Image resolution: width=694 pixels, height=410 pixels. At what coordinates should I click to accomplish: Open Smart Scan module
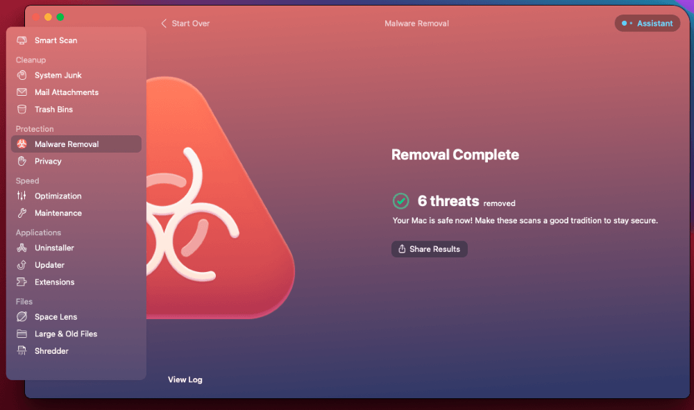click(76, 40)
